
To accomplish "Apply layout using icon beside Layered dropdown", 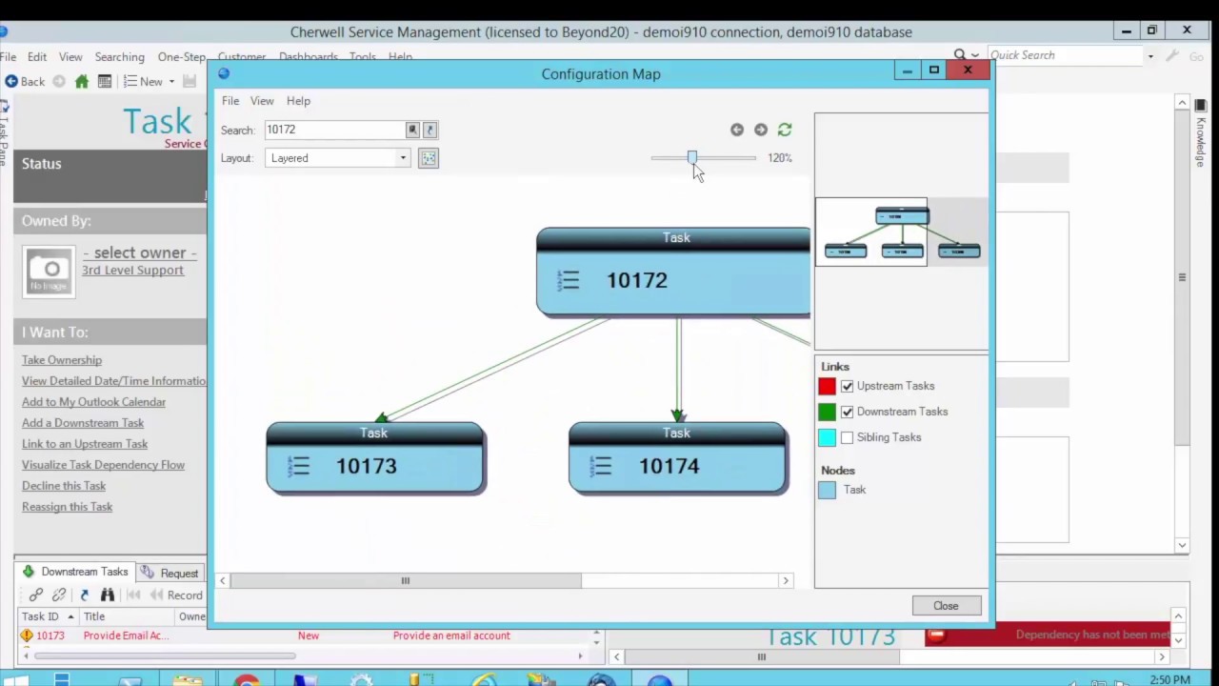I will [429, 158].
